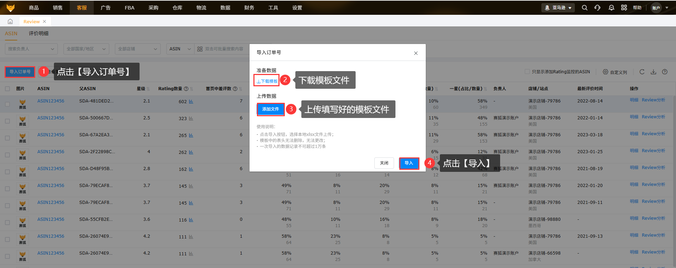
Task: Click the export download icon above table
Action: (x=653, y=72)
